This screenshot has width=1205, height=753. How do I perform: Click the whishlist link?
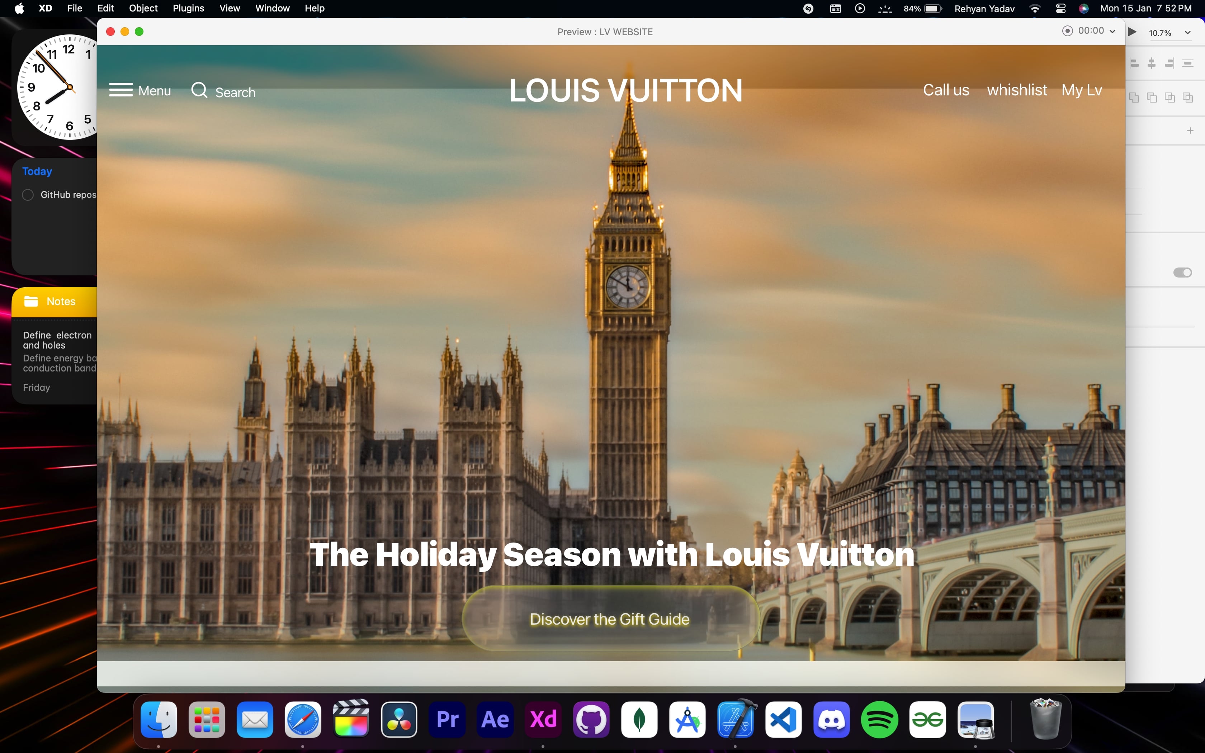pyautogui.click(x=1017, y=90)
